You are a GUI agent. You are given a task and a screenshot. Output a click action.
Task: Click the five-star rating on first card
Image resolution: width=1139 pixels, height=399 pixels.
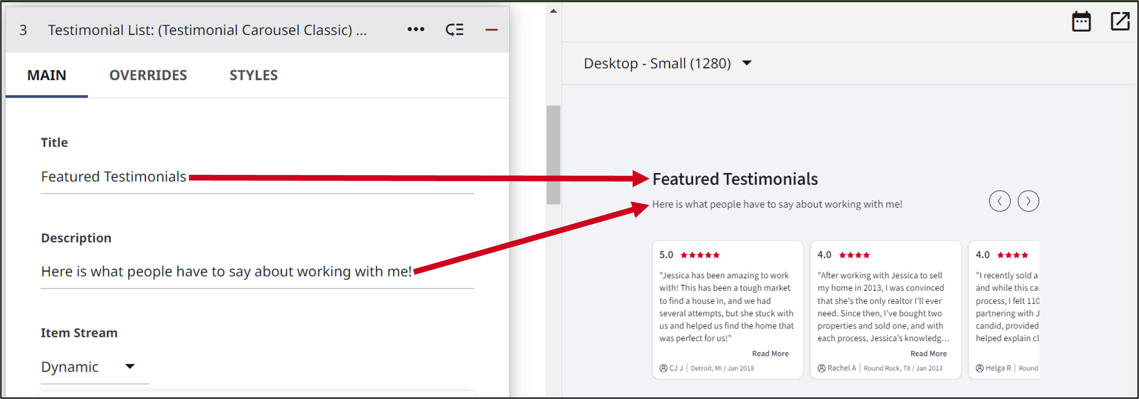pyautogui.click(x=700, y=255)
